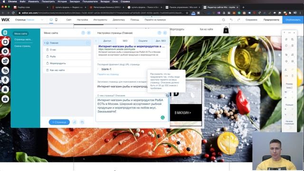Open the Add elements plus icon
Screen dimensions: 304x171
(x=5, y=51)
